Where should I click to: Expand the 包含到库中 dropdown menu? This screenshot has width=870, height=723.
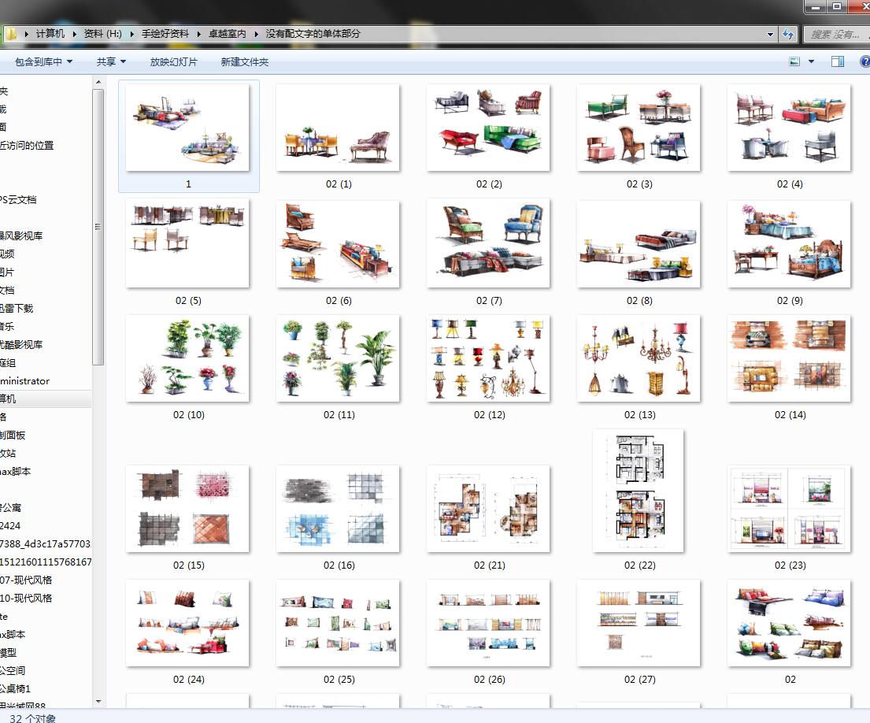click(x=44, y=61)
